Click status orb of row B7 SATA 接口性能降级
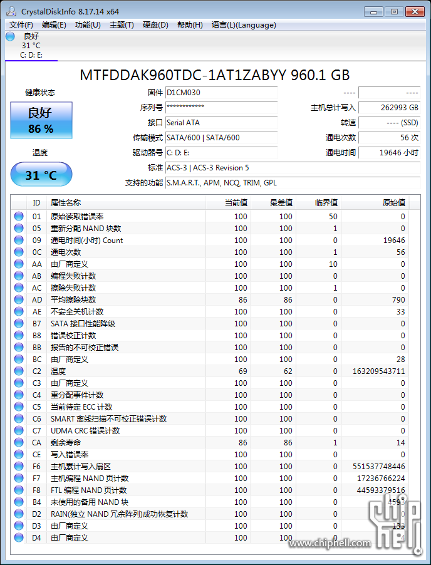Screen dimensions: 431x565 click(19, 324)
